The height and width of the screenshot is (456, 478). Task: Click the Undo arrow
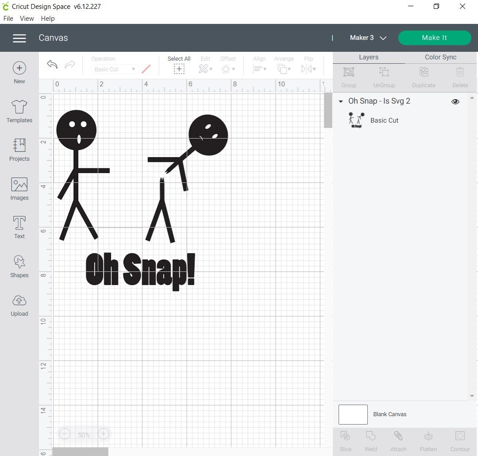pos(52,64)
